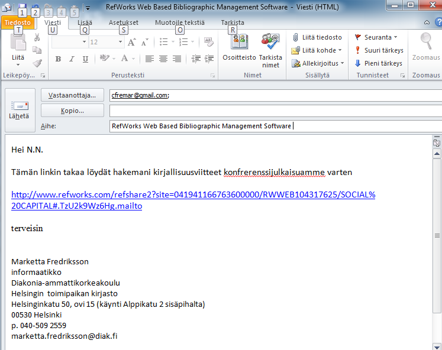
Task: Click the Outlook message icon in title bar
Action: click(x=7, y=7)
